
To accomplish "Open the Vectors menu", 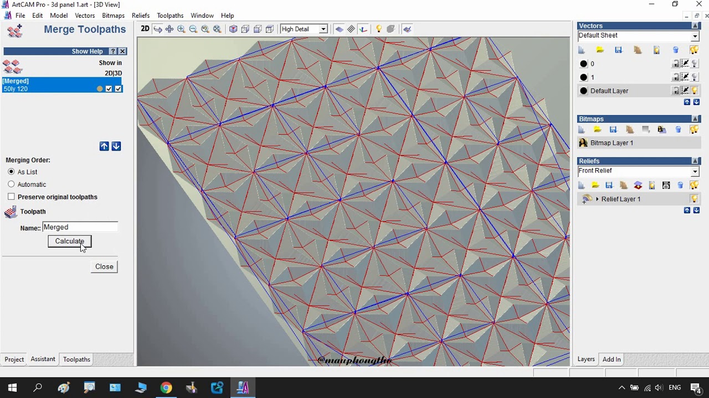I will (85, 15).
